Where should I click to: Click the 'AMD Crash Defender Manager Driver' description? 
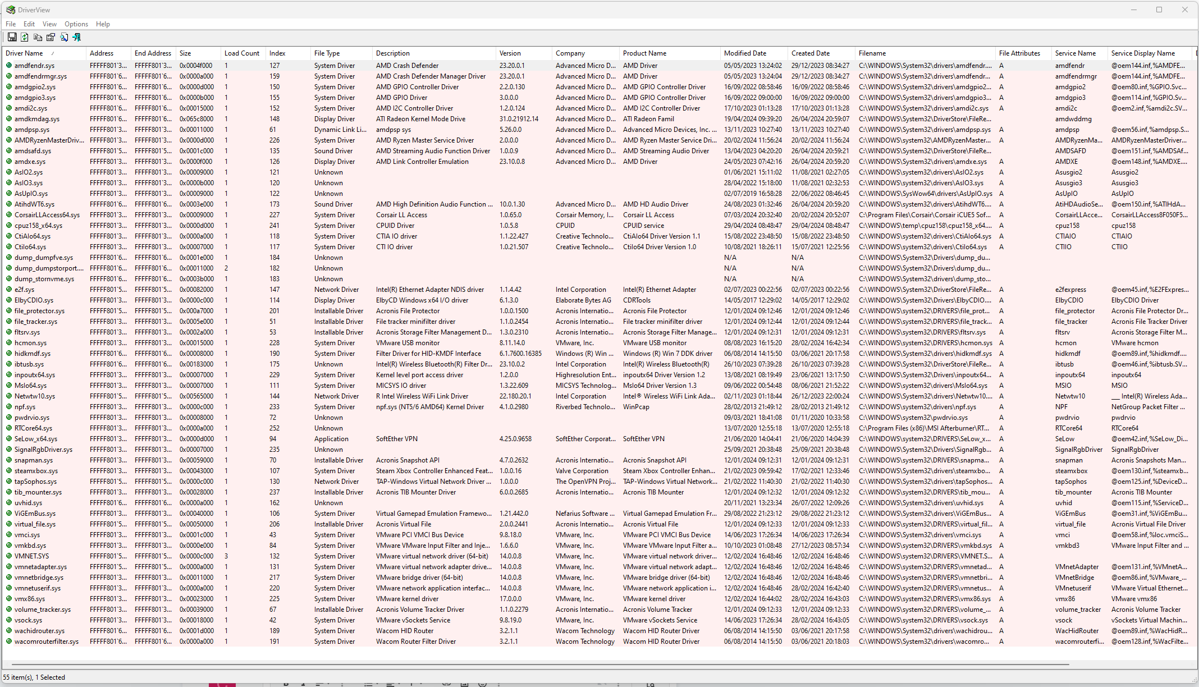point(431,76)
